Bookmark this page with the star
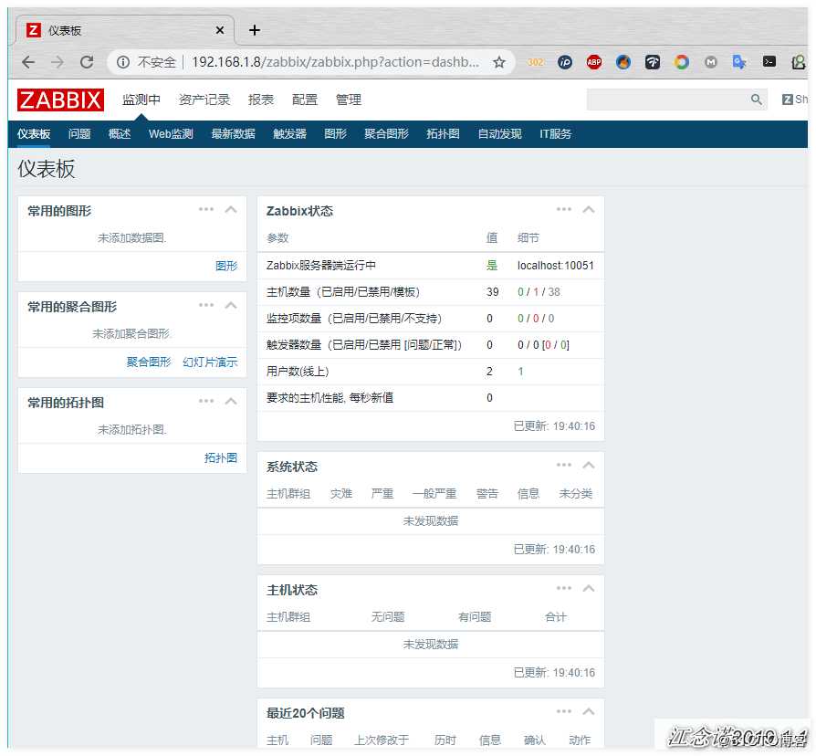The width and height of the screenshot is (816, 756). (x=499, y=62)
